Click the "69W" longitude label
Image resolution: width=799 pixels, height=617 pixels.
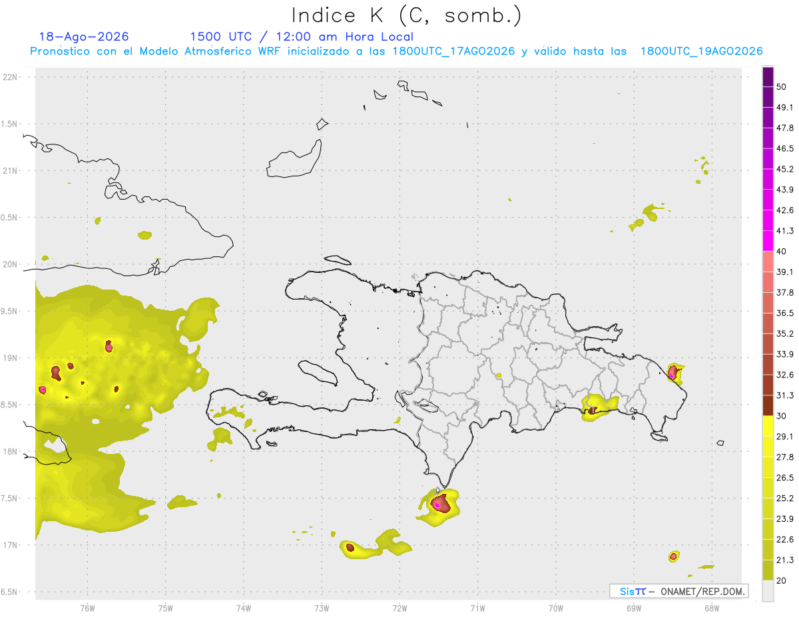click(634, 608)
